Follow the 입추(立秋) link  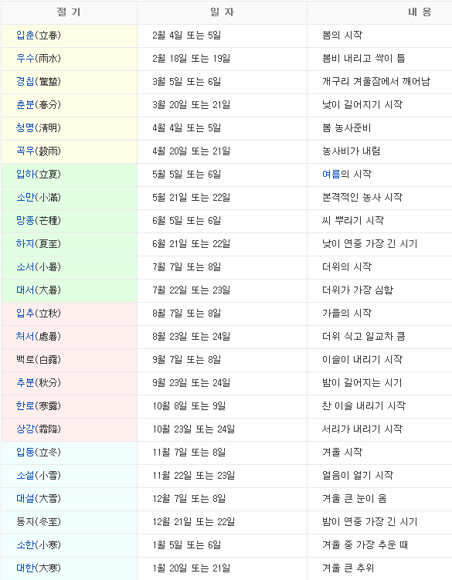[25, 314]
